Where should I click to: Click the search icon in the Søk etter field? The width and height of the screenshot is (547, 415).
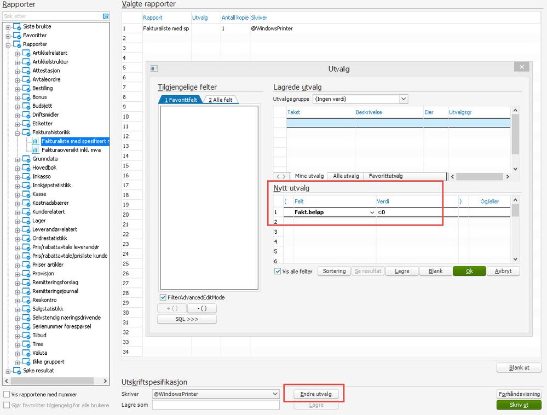(x=106, y=16)
